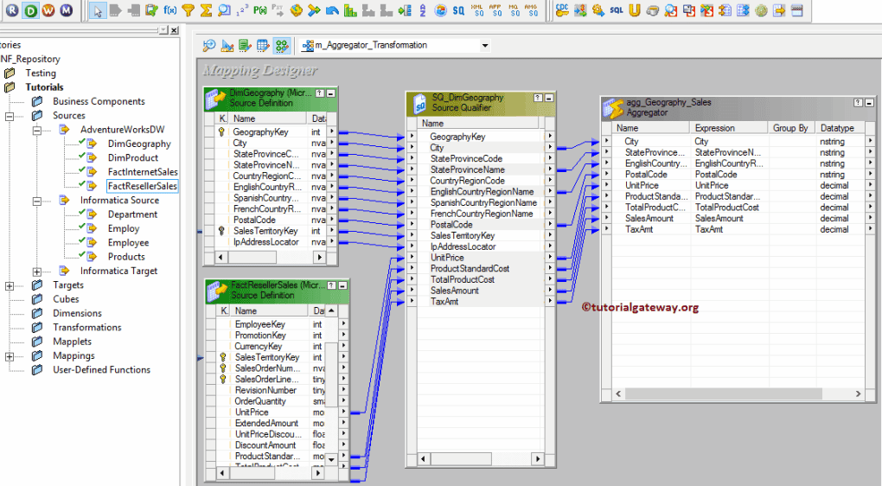This screenshot has height=486, width=882.
Task: Open Repository Manager via the R icon
Action: pos(12,10)
